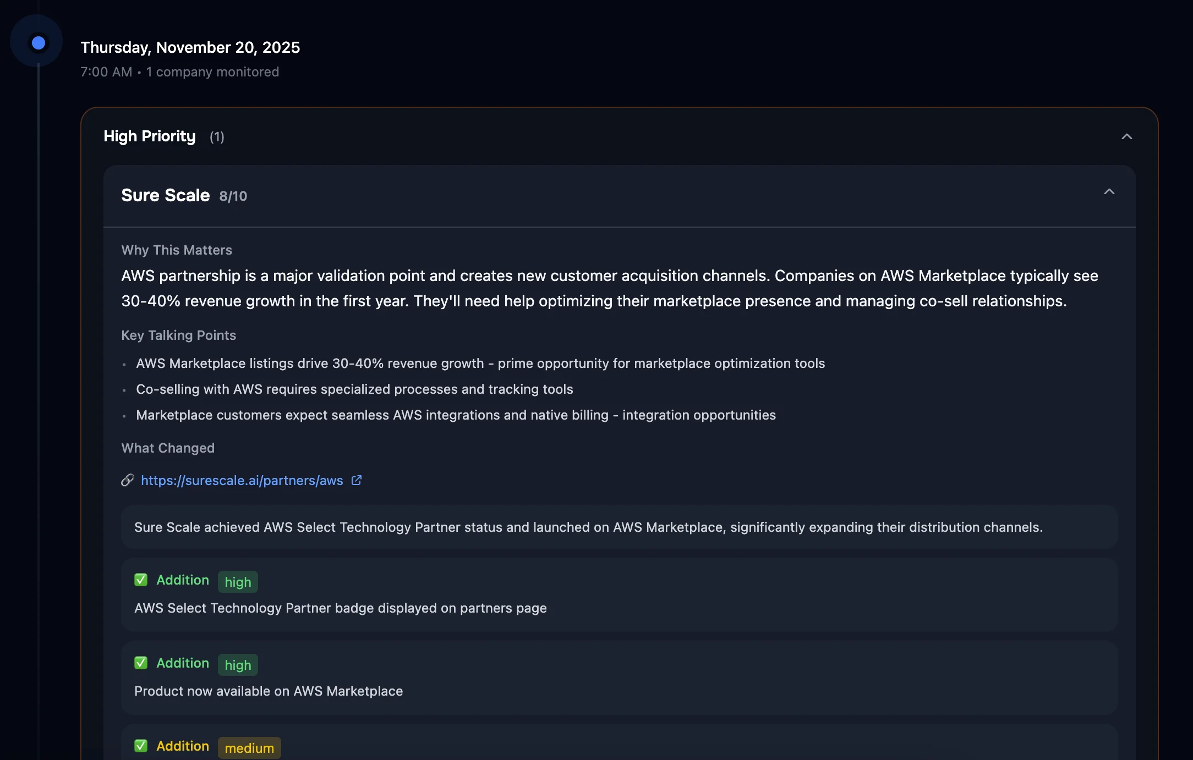
Task: Click the High Priority section header
Action: [x=150, y=136]
